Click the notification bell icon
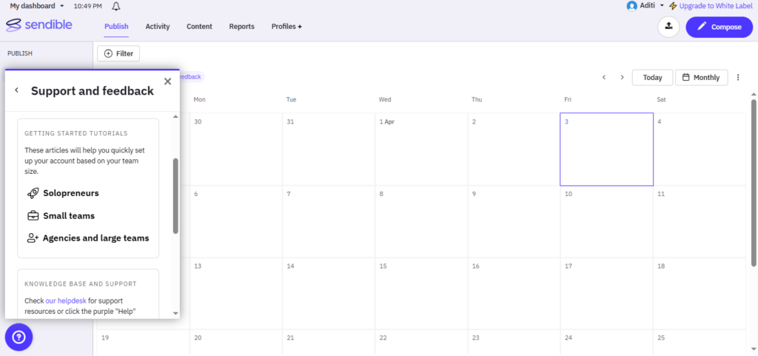The height and width of the screenshot is (356, 758). pyautogui.click(x=116, y=6)
